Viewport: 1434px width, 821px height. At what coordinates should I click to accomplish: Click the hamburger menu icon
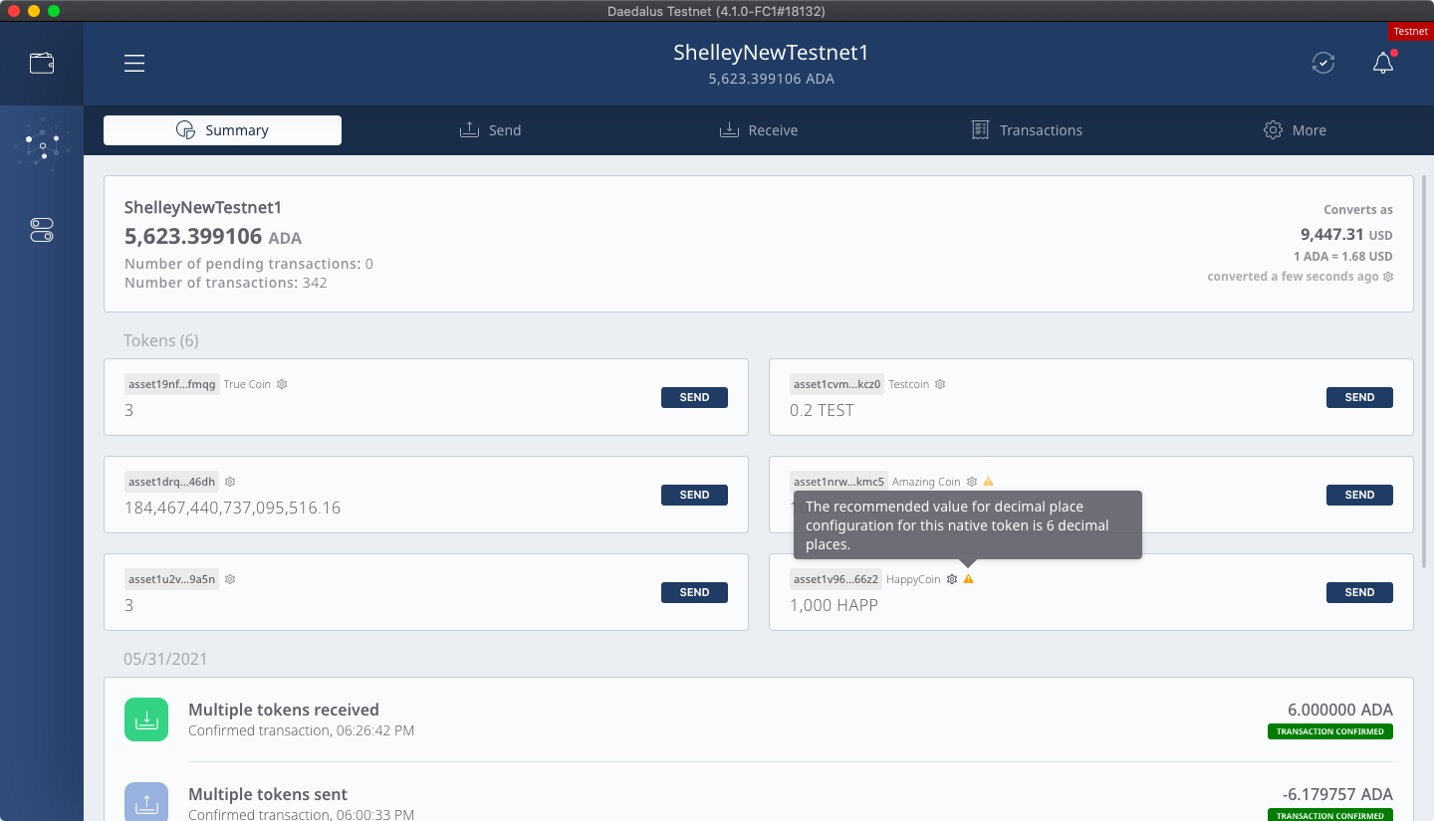click(x=134, y=64)
